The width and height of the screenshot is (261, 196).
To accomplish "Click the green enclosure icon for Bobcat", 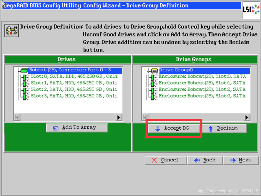I will pos(24,71).
